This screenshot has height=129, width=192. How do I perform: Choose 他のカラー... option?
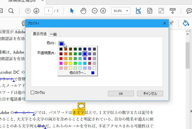(x=78, y=73)
